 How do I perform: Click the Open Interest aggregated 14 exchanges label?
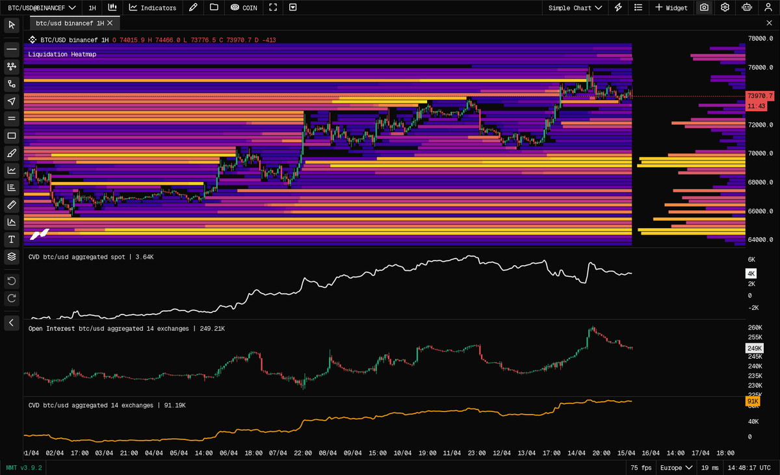click(x=127, y=329)
